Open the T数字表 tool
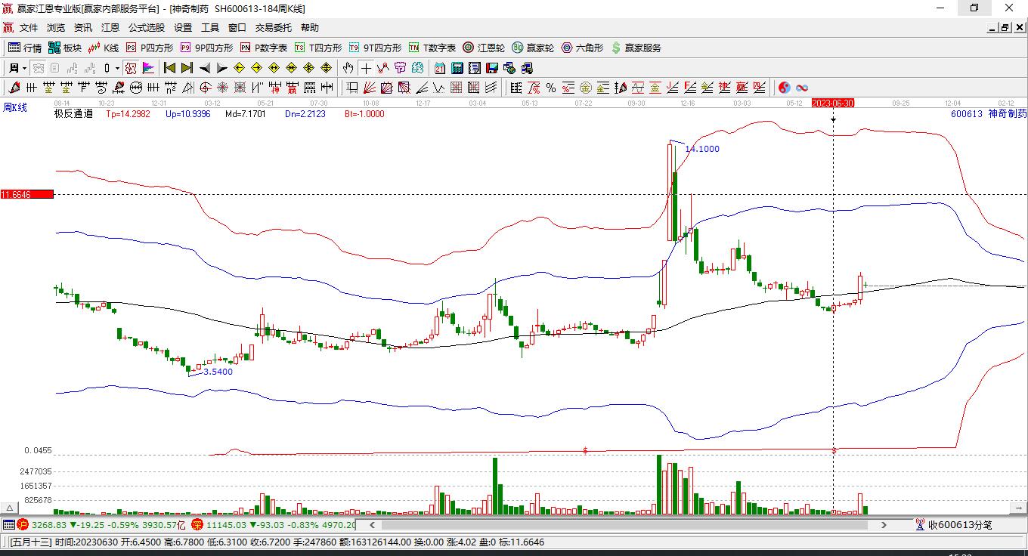Screen dimensions: 1028x556 click(x=432, y=48)
